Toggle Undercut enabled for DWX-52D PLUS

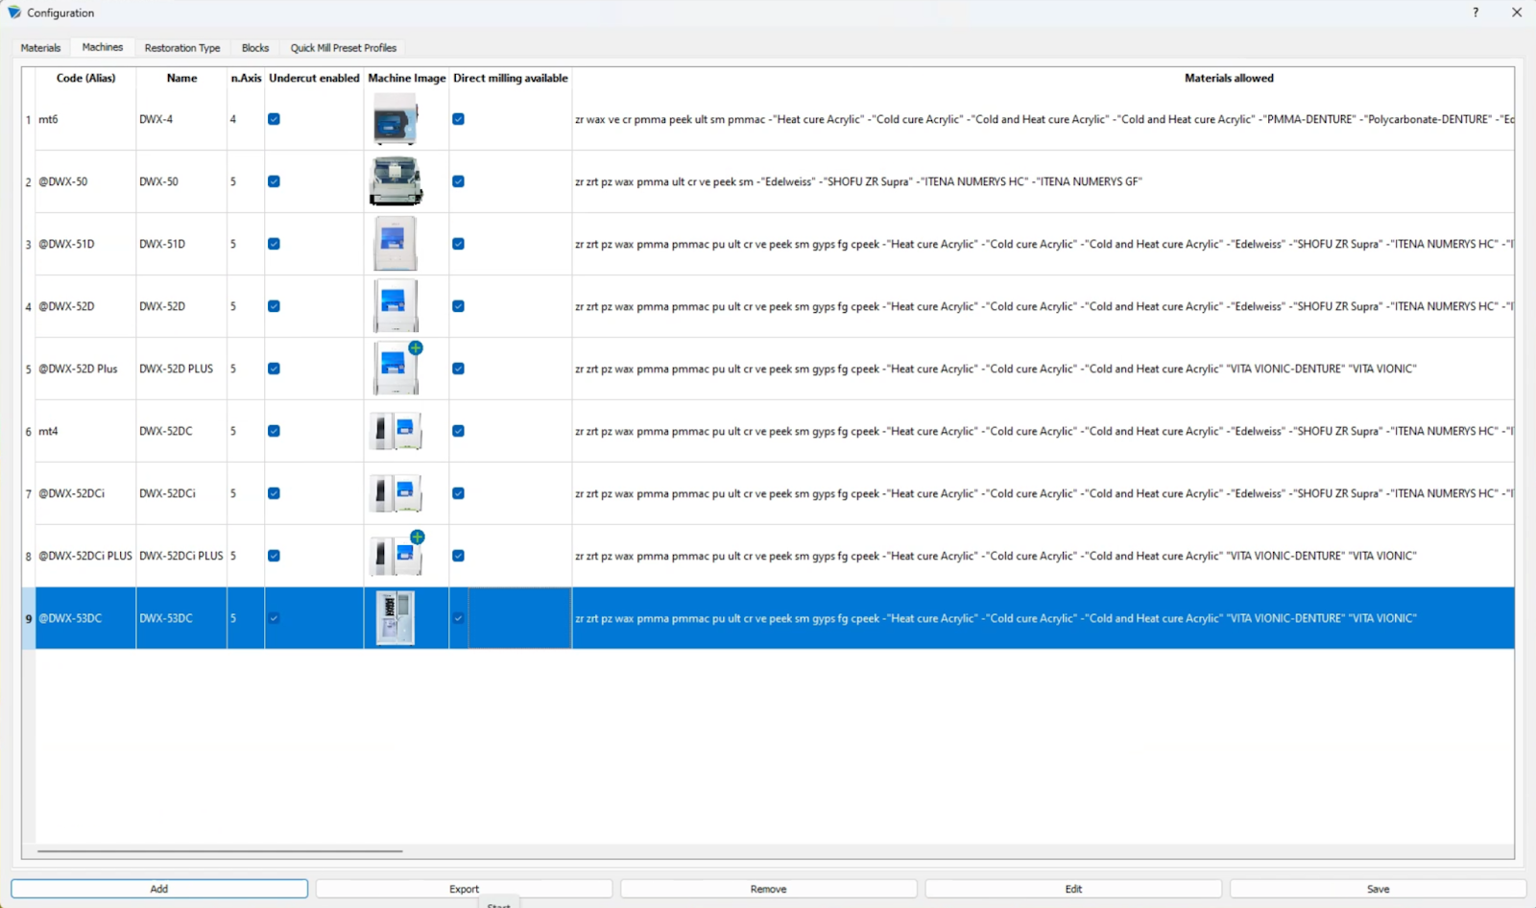(x=274, y=369)
